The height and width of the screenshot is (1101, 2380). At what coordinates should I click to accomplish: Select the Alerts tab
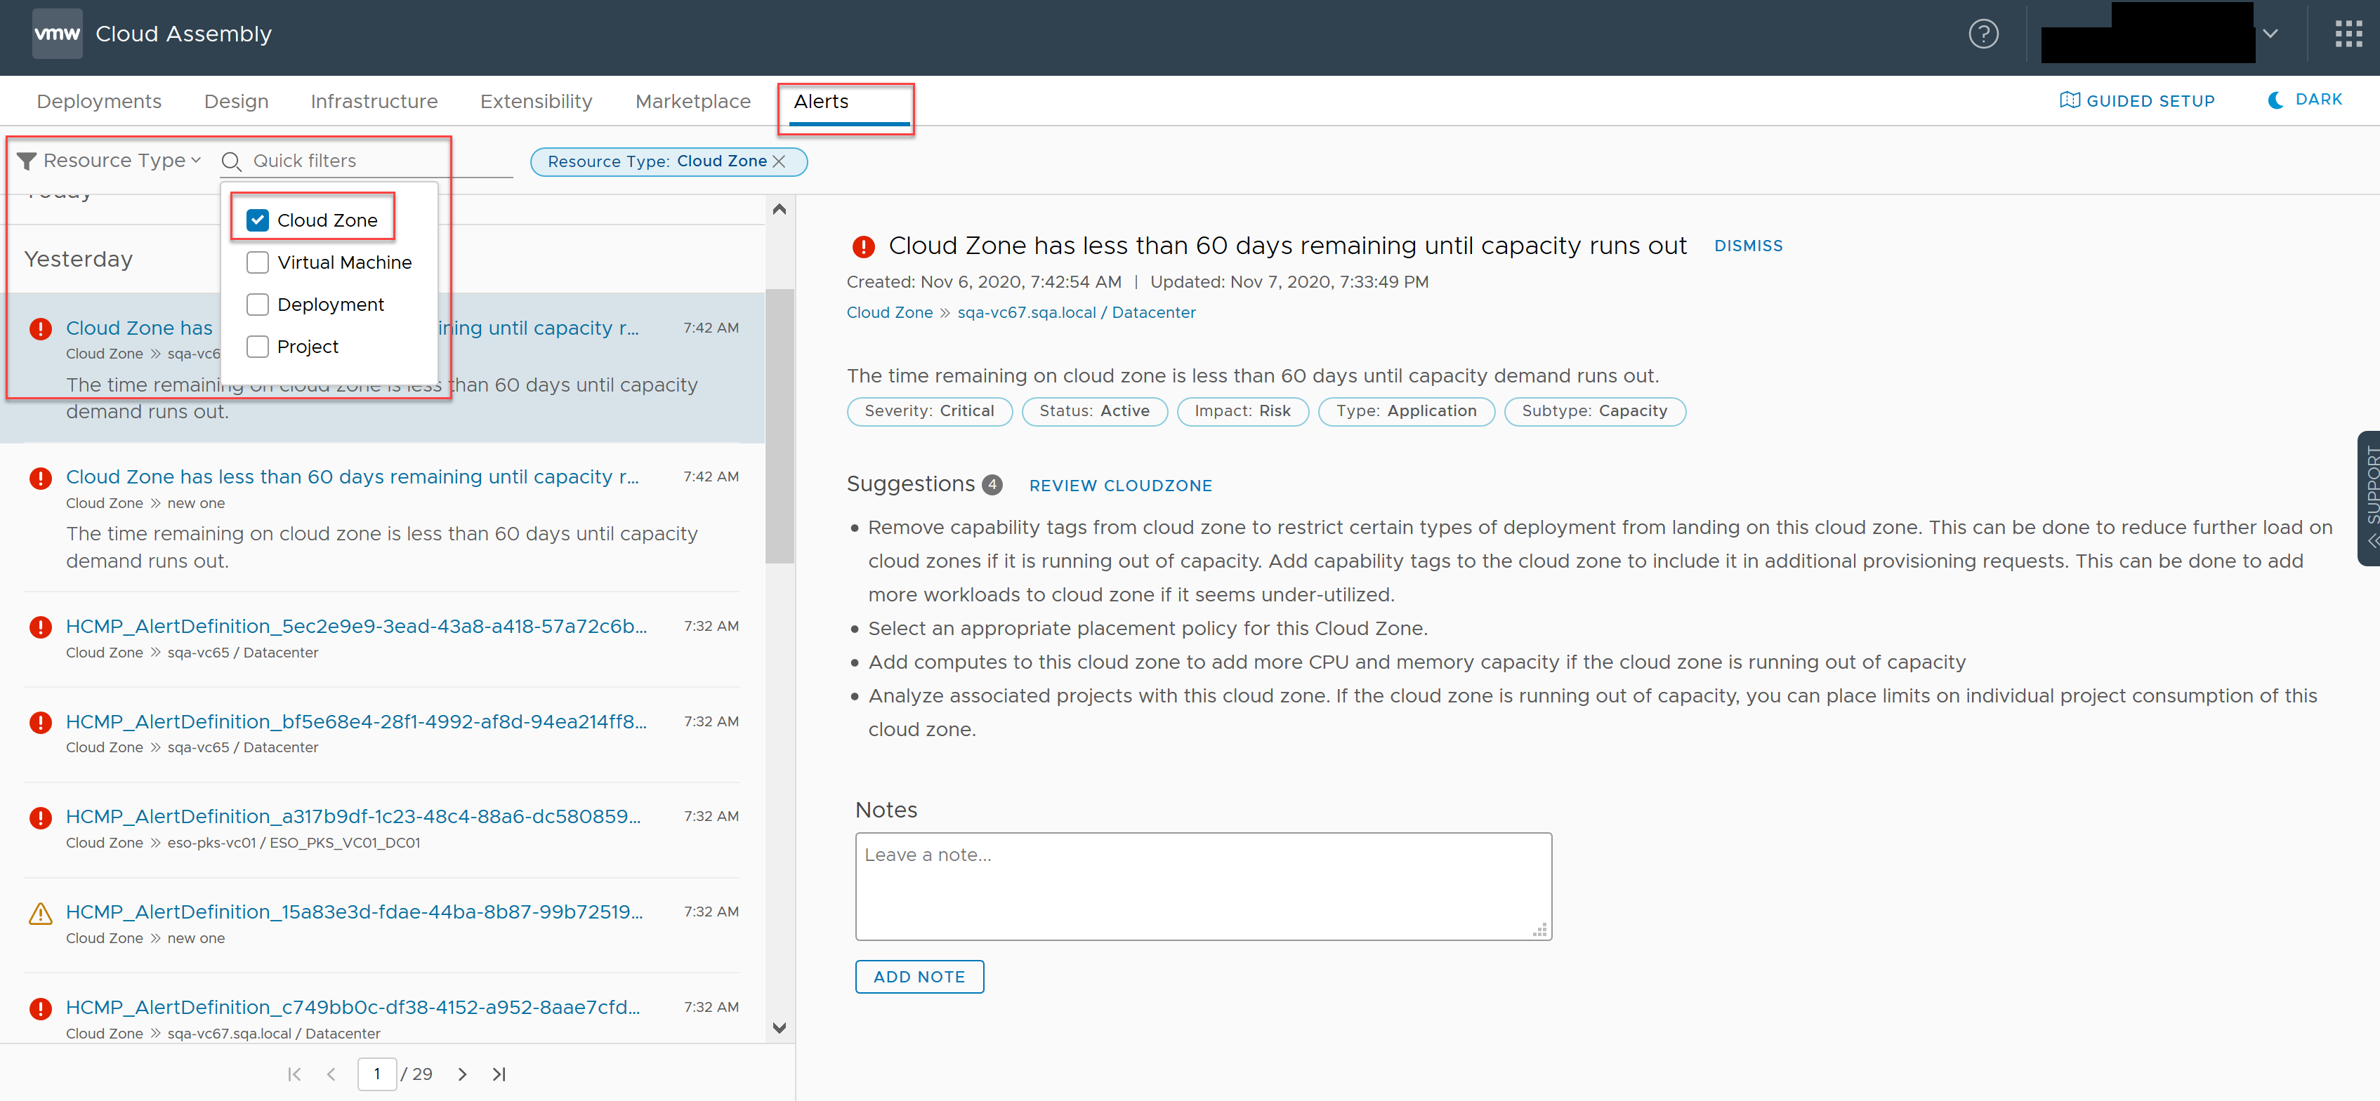click(822, 102)
